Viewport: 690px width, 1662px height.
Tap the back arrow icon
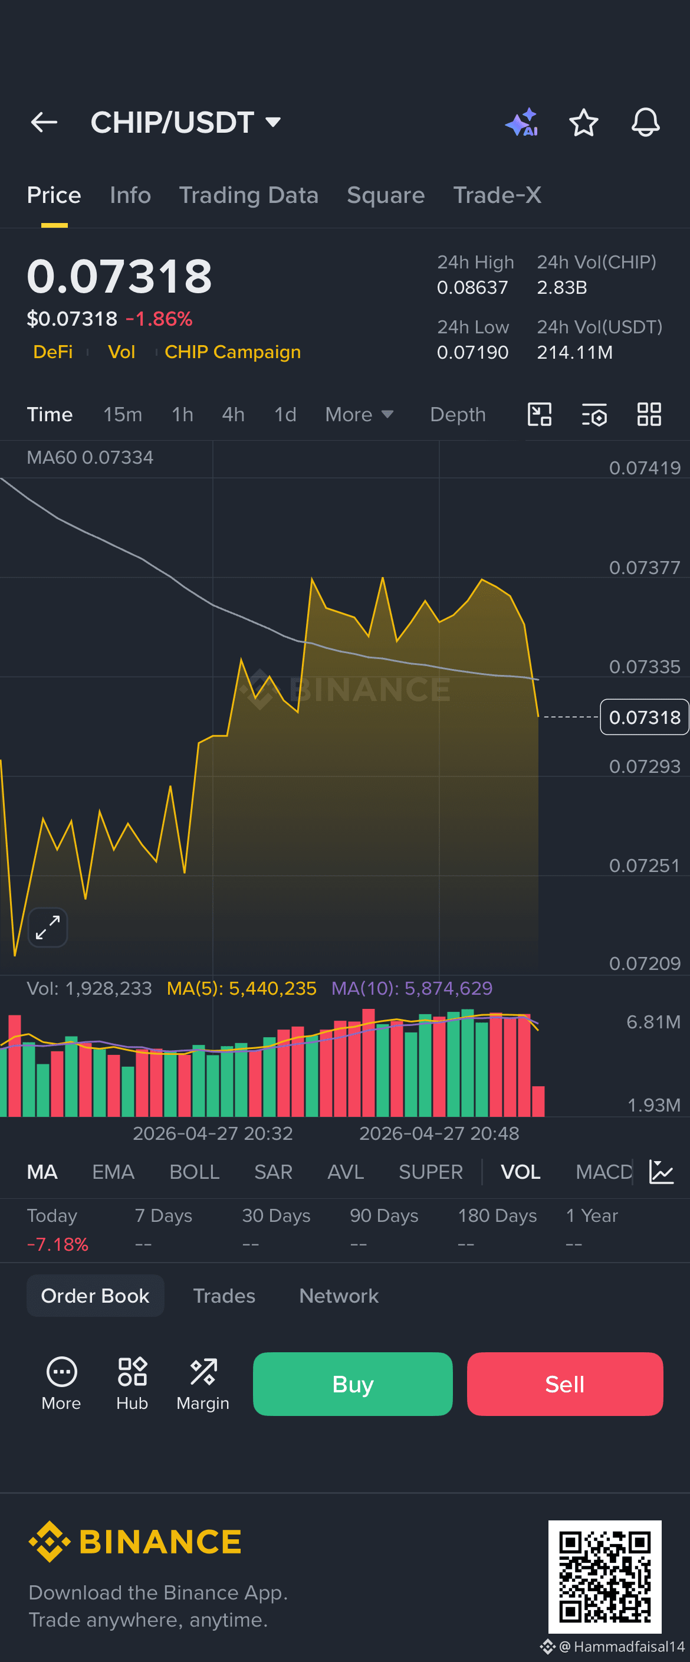tap(44, 122)
